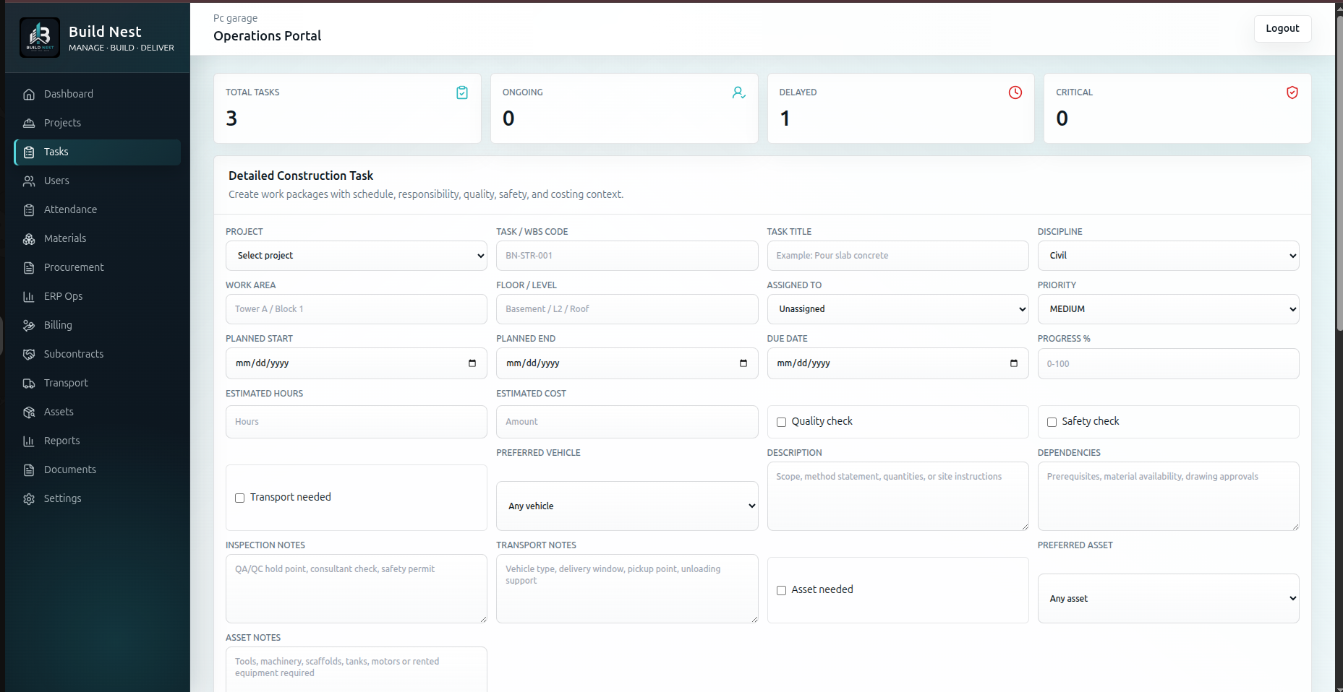Enable the Safety check checkbox

pyautogui.click(x=1052, y=422)
